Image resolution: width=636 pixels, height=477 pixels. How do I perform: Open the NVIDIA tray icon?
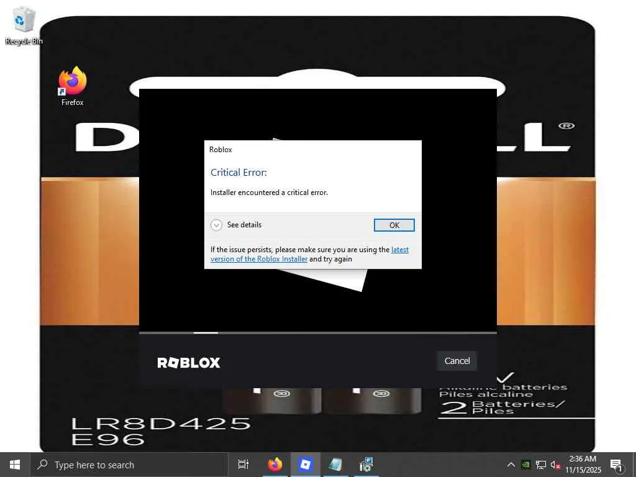[x=525, y=465]
